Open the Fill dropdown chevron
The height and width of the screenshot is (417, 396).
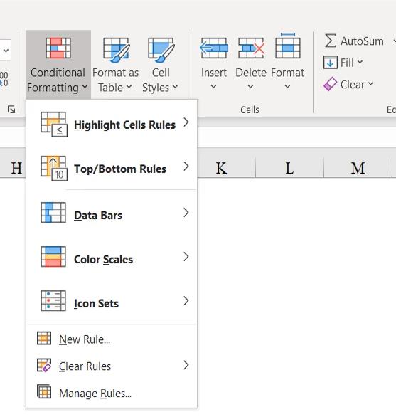pyautogui.click(x=360, y=62)
